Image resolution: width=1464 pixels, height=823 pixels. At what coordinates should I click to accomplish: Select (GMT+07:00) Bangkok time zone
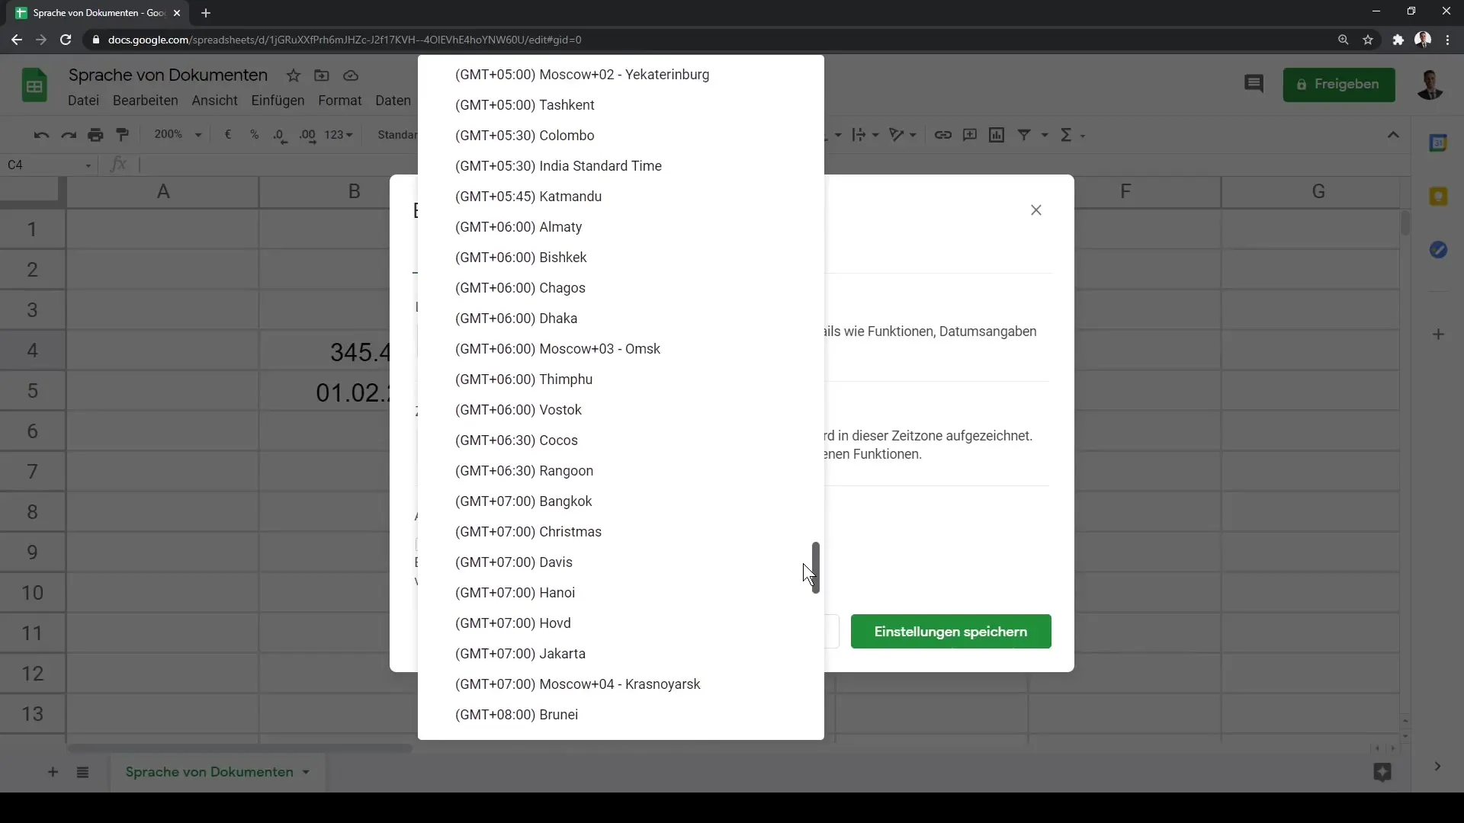(621, 501)
